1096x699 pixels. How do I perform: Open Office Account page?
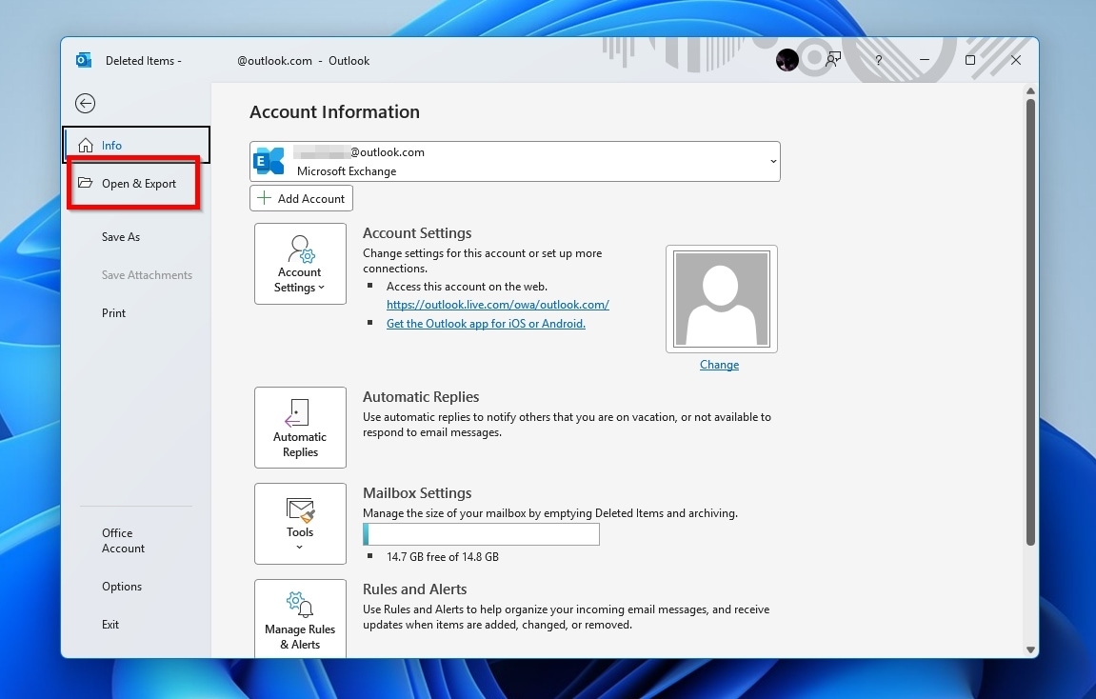123,541
